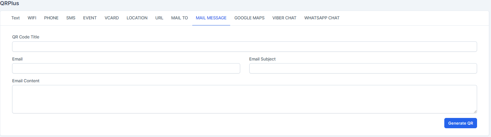Select the PHONE tab
The image size is (491, 137).
point(51,18)
